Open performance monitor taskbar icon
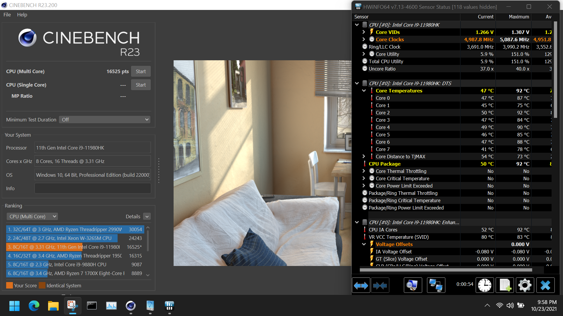The image size is (563, 316). tap(111, 306)
